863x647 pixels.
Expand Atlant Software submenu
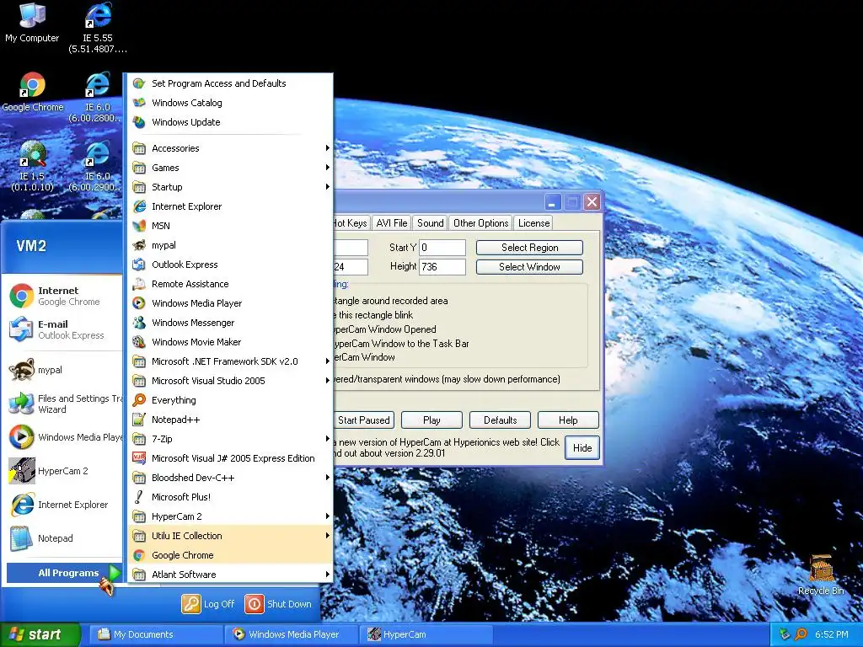pyautogui.click(x=230, y=575)
